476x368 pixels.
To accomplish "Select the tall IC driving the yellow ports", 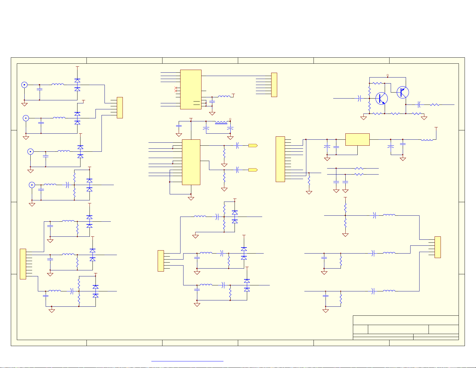I will [x=191, y=162].
